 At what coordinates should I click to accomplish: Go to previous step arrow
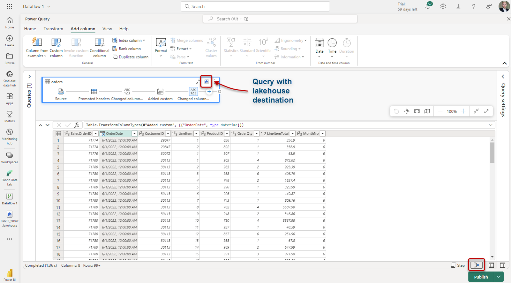pyautogui.click(x=41, y=125)
